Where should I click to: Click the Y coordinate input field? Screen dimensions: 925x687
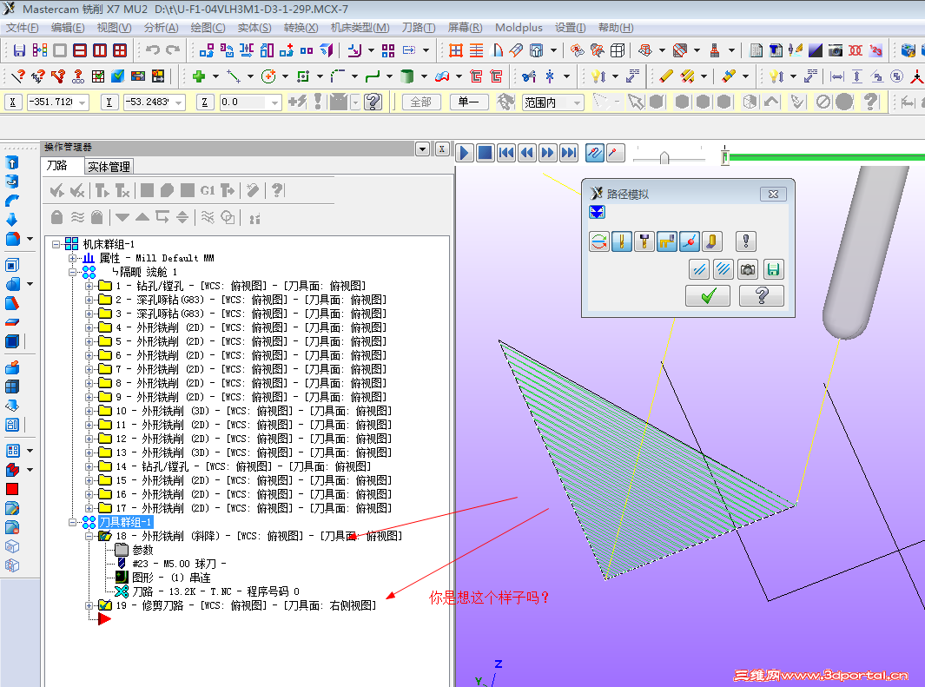[150, 102]
